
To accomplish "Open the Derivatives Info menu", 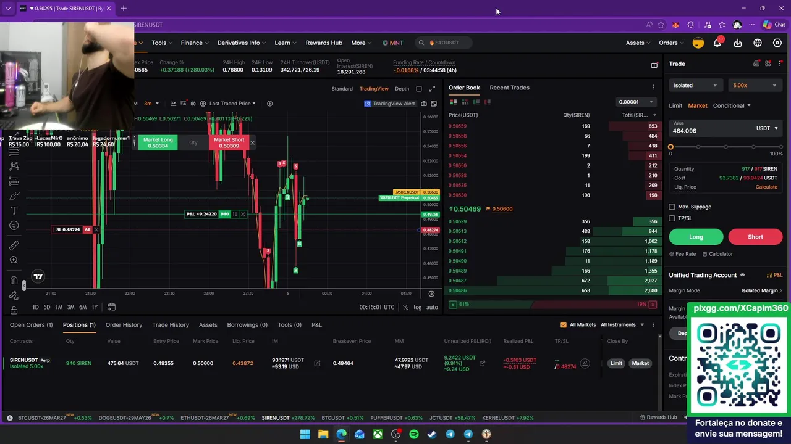I will pos(242,43).
